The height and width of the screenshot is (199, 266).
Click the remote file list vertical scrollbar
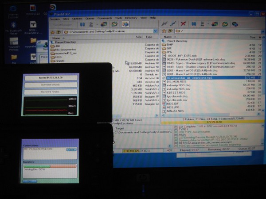[x=263, y=73]
